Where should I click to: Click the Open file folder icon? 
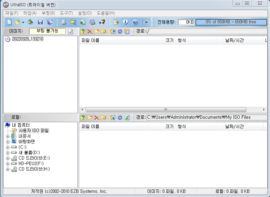pyautogui.click(x=18, y=22)
